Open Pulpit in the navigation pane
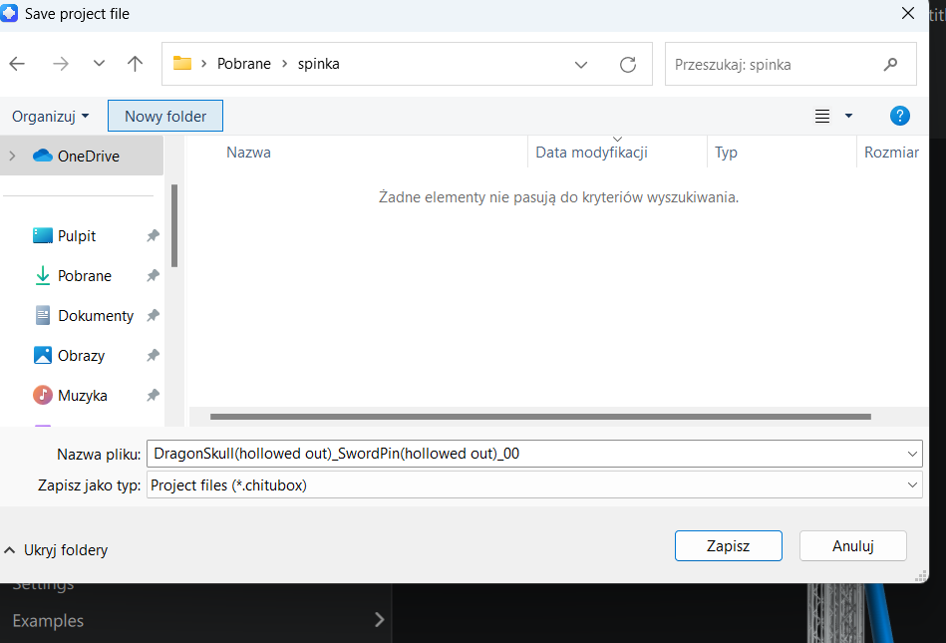The height and width of the screenshot is (643, 946). [x=76, y=236]
